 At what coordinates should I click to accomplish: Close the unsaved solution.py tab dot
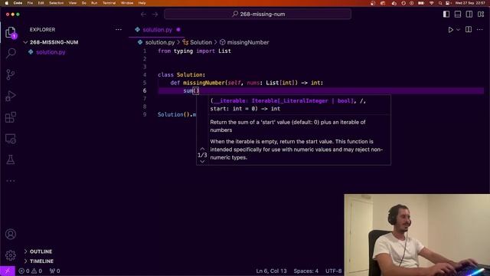(178, 30)
